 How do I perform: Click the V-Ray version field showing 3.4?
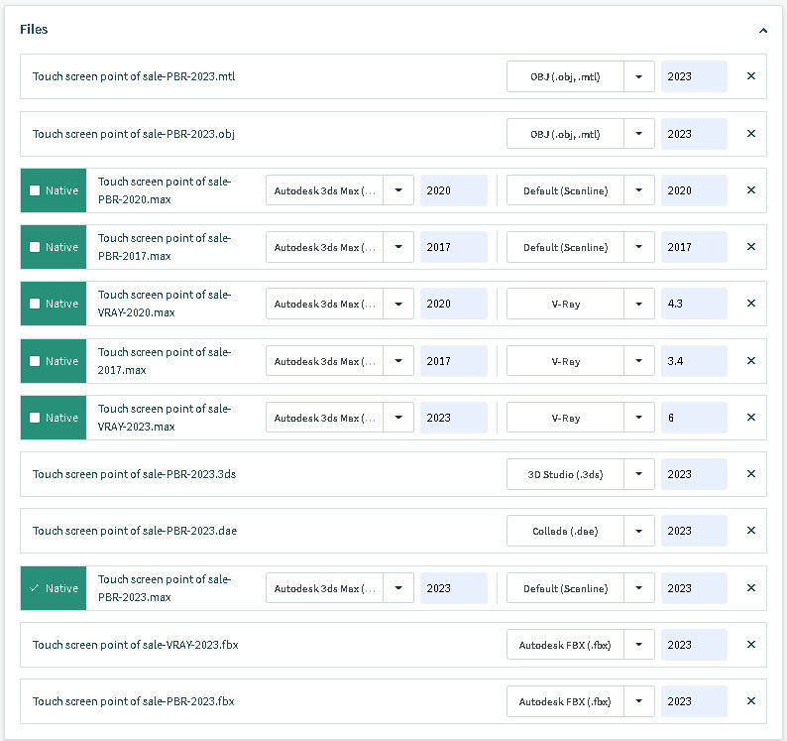coord(694,361)
